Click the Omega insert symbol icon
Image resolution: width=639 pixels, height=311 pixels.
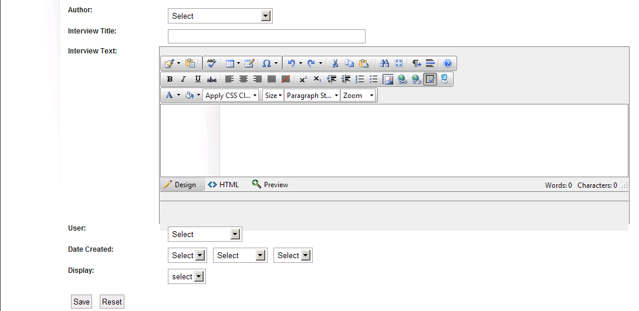[266, 63]
